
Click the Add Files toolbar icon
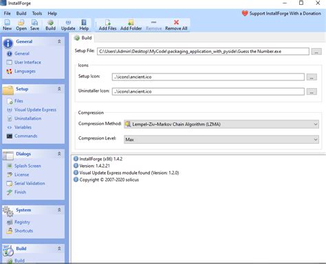click(x=107, y=23)
